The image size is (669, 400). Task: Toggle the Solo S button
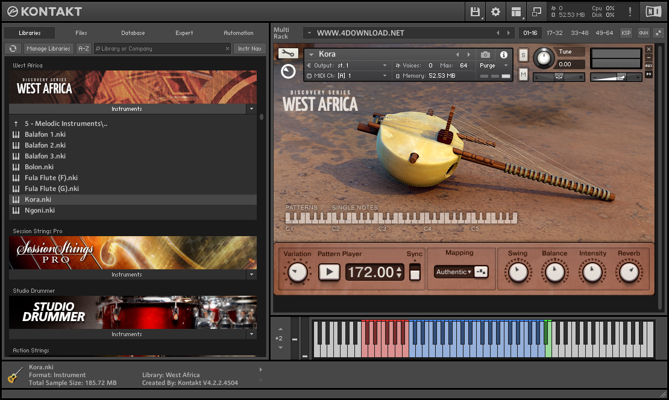pyautogui.click(x=523, y=55)
